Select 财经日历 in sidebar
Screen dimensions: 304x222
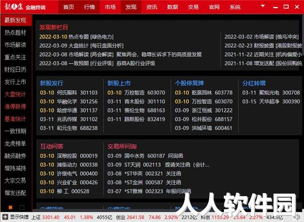pyautogui.click(x=15, y=69)
